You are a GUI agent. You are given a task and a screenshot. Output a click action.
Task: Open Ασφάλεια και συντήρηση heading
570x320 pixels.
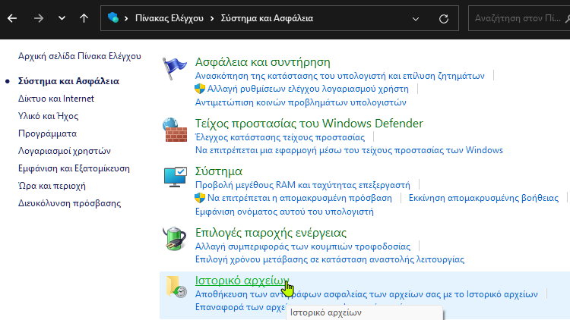[263, 62]
